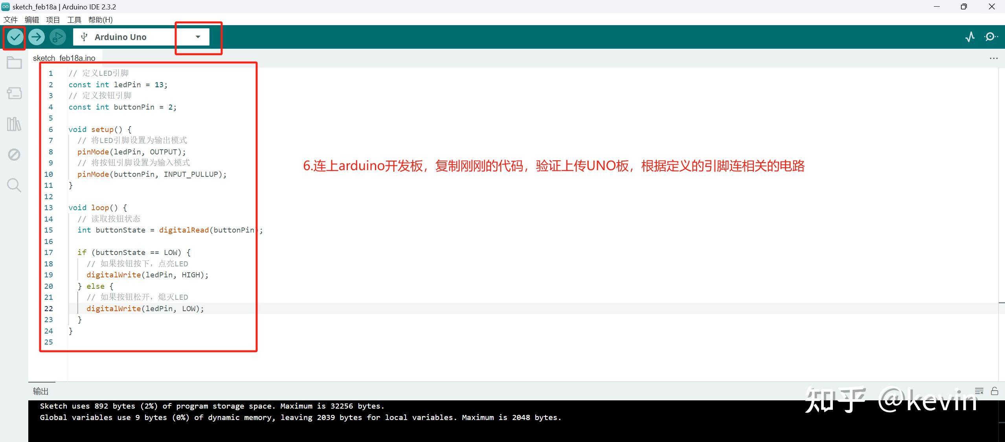Open the Serial Monitor
Viewport: 1005px width, 442px height.
991,37
